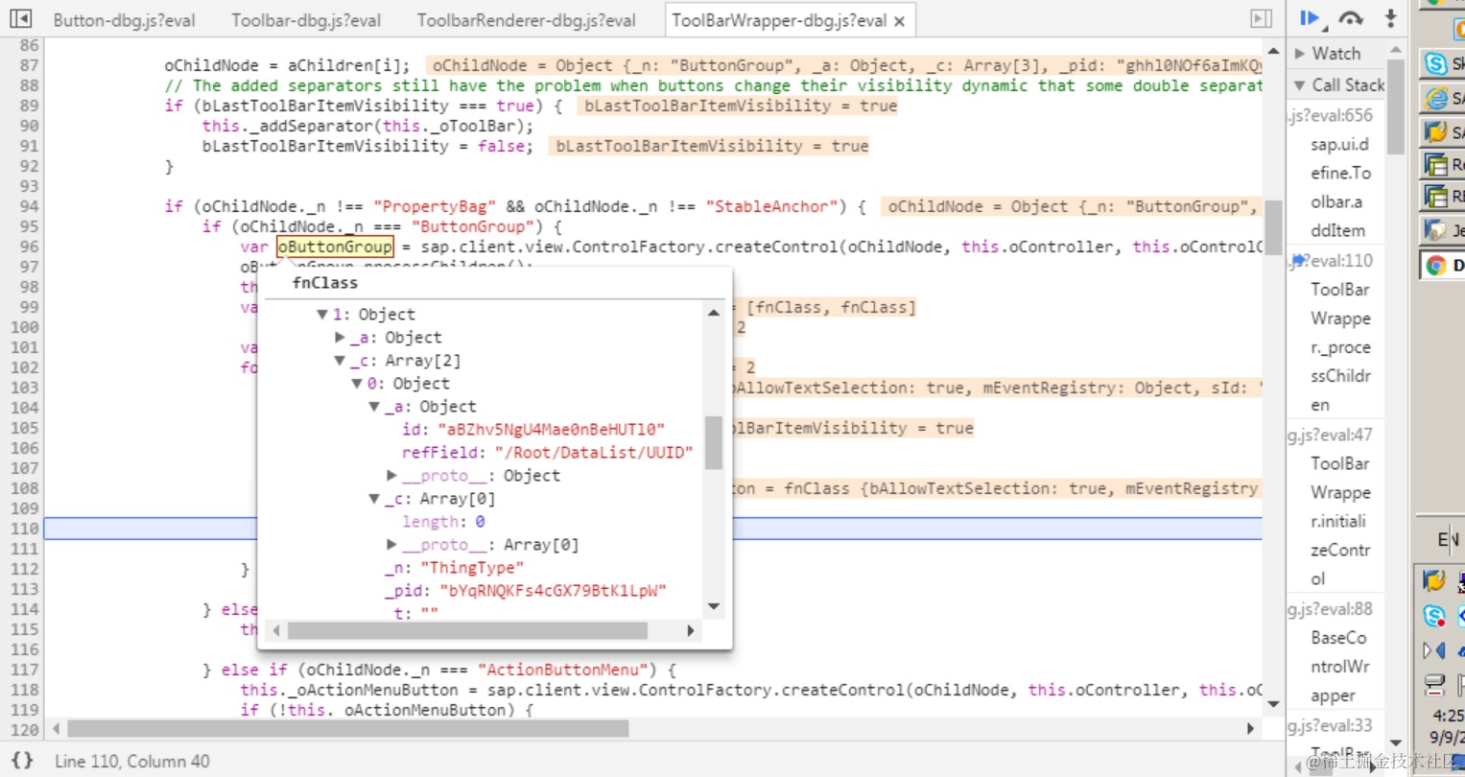Open the g.js?eval:88 call stack location
The height and width of the screenshot is (777, 1465).
[x=1331, y=609]
